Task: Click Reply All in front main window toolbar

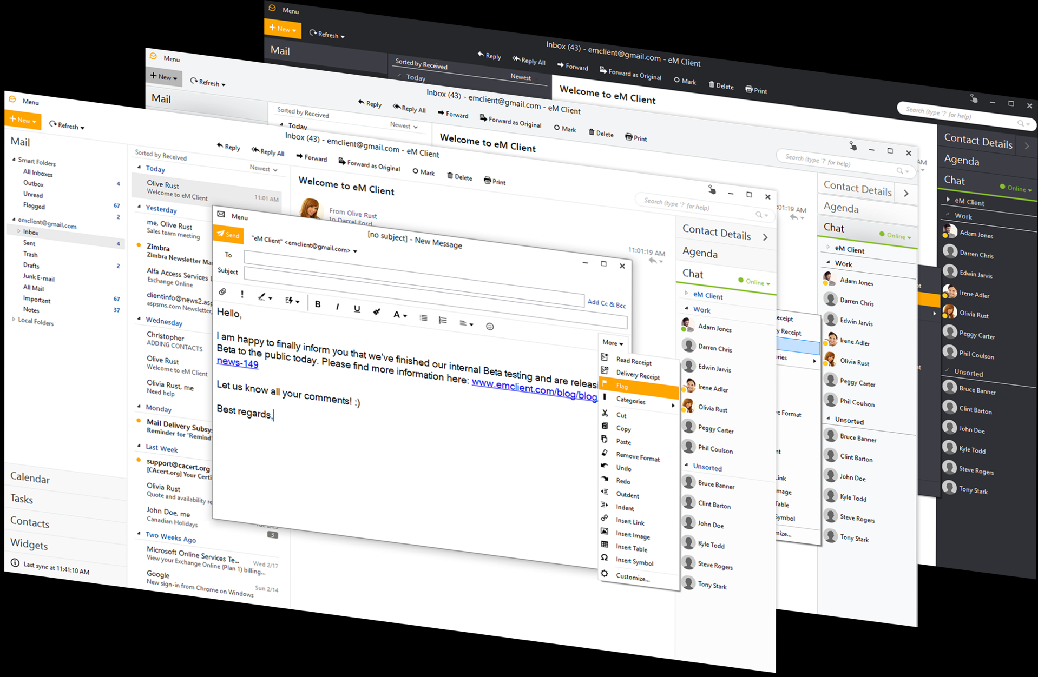Action: click(x=267, y=151)
